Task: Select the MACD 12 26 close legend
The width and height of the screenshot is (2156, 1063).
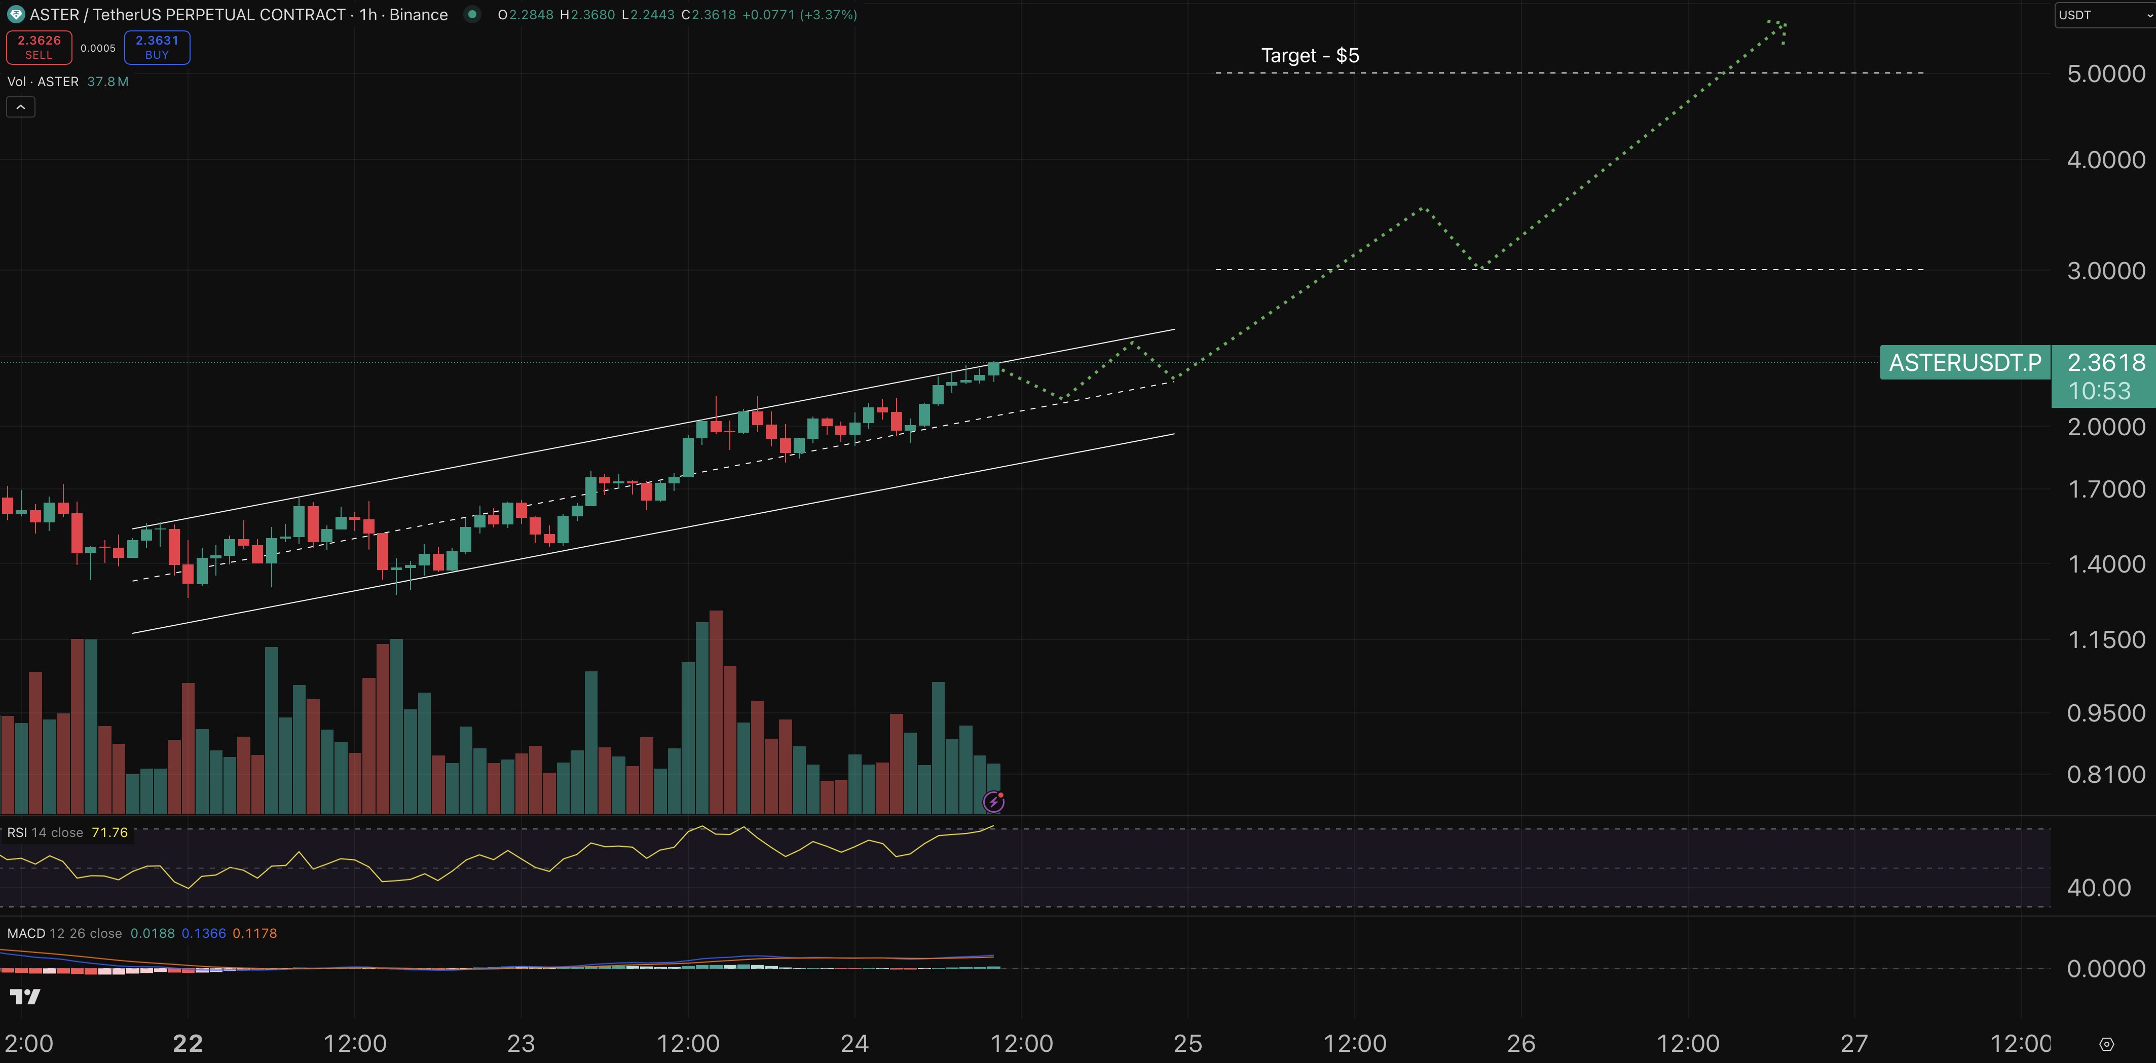Action: click(x=64, y=933)
